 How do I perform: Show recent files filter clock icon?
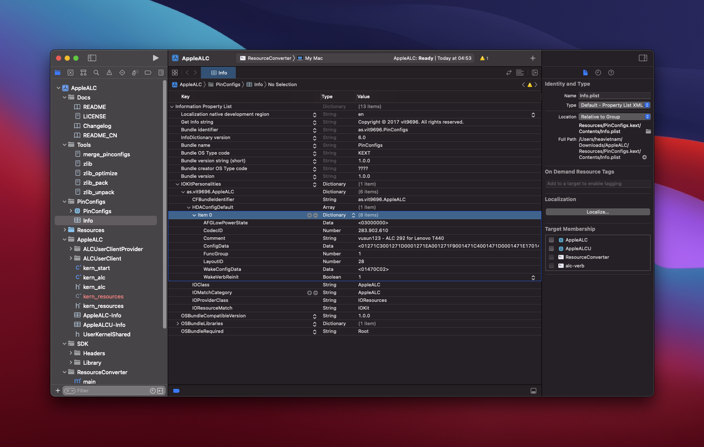[153, 391]
